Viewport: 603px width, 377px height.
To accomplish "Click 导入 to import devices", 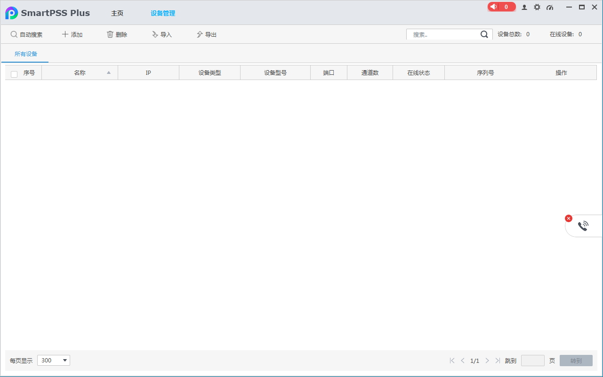I will coord(161,34).
